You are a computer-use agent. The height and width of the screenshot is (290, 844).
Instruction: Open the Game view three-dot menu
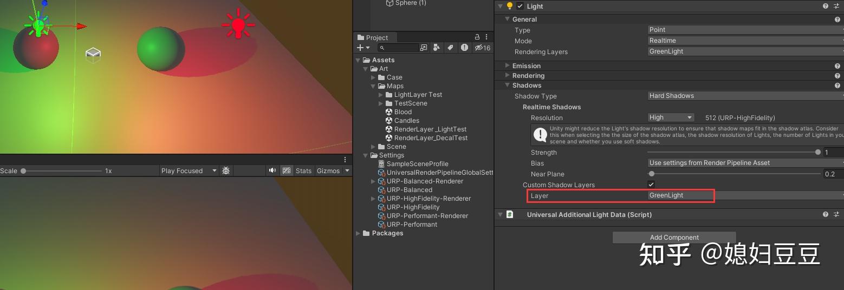(345, 160)
